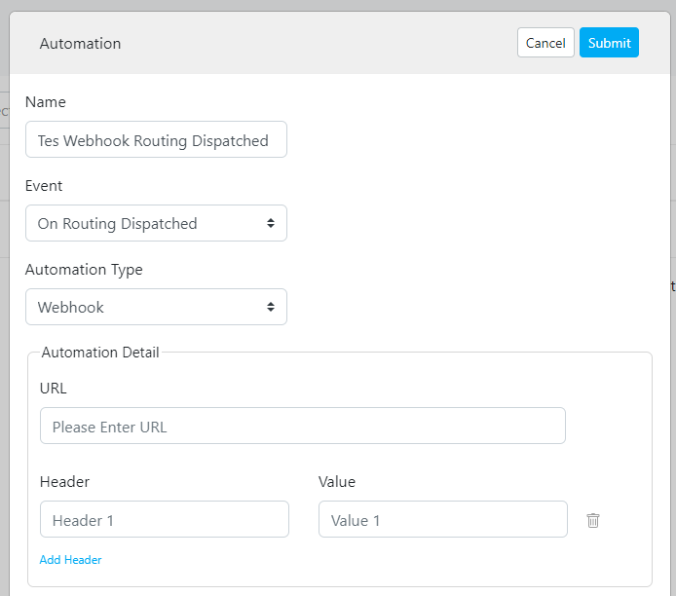Select the Value 1 text field
The width and height of the screenshot is (676, 596).
click(442, 520)
